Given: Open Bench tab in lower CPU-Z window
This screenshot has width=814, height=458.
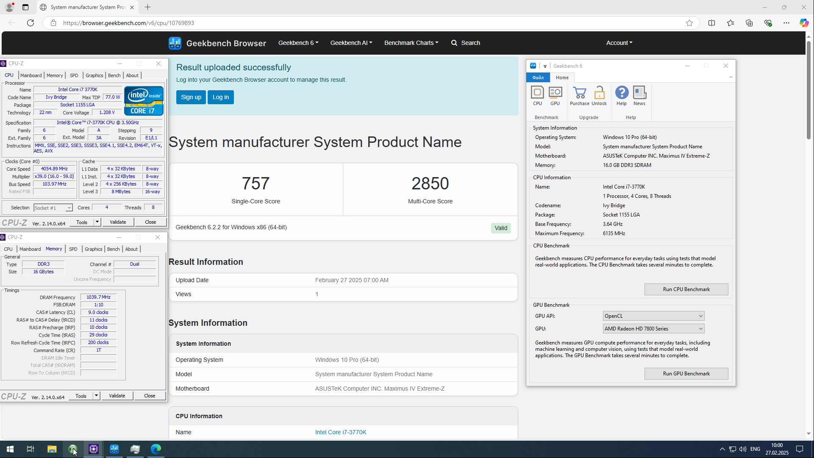Looking at the screenshot, I should click(114, 249).
